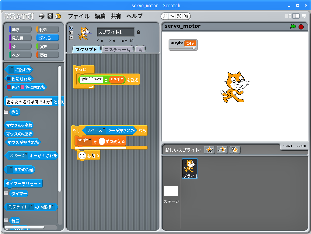Edit the sprite name field スプライト1
The width and height of the screenshot is (311, 234).
[x=115, y=32]
